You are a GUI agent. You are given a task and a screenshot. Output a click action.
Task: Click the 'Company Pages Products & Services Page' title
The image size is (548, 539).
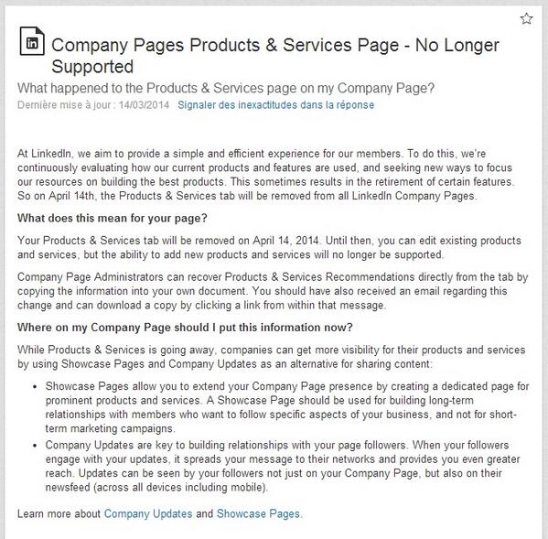pyautogui.click(x=275, y=56)
